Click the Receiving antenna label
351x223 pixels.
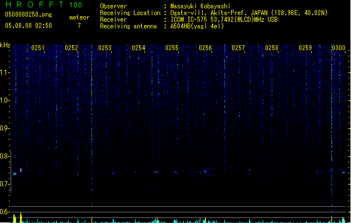pos(128,26)
